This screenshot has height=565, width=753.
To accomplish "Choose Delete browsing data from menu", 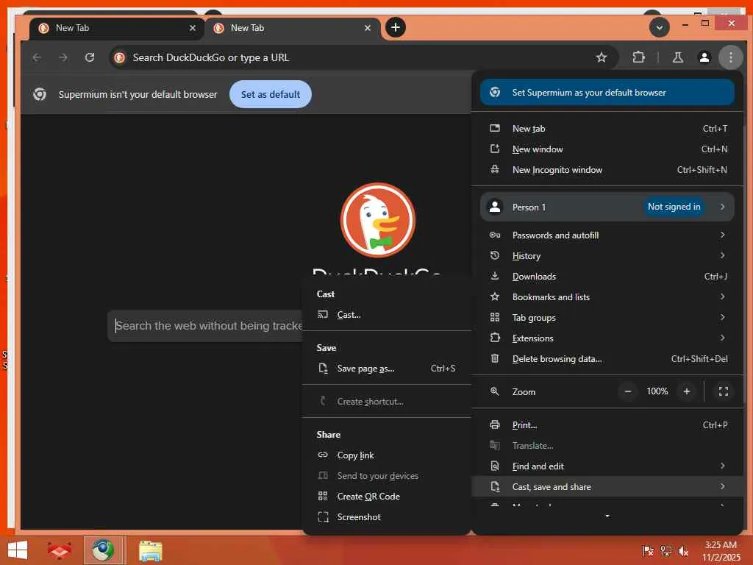I will pos(607,359).
